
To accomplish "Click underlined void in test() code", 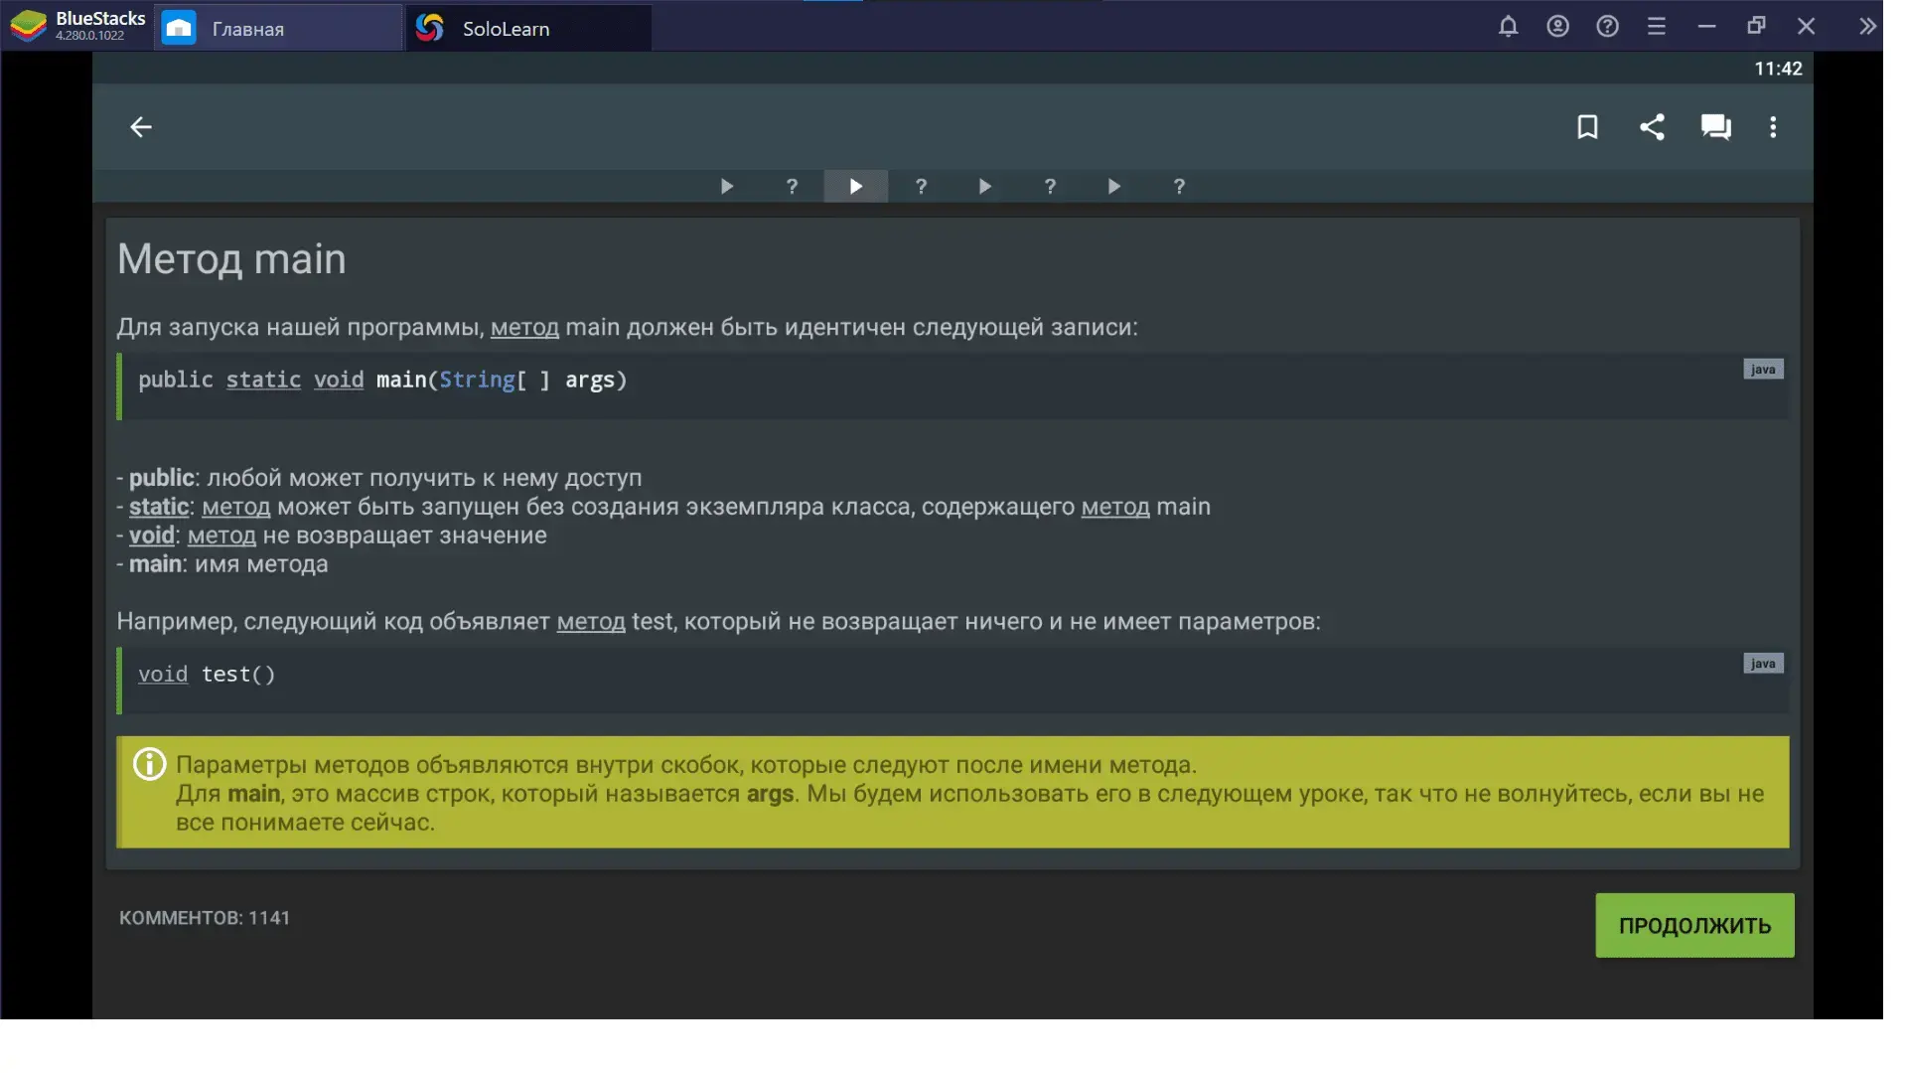I will (163, 675).
